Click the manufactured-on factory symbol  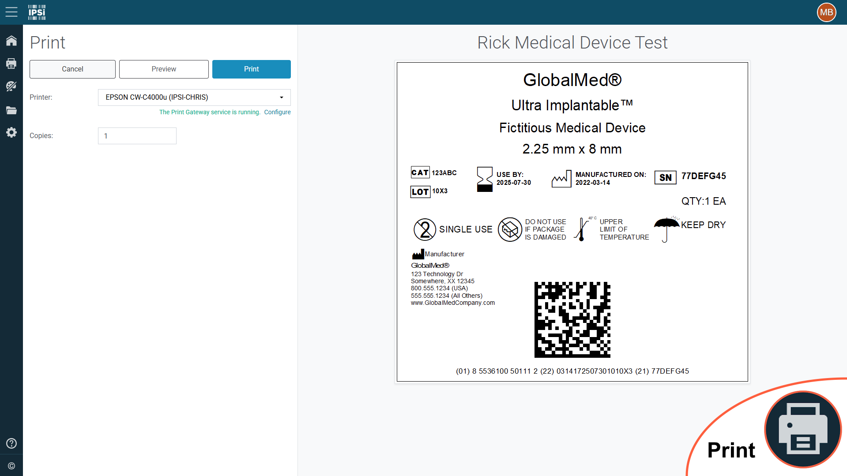(561, 179)
